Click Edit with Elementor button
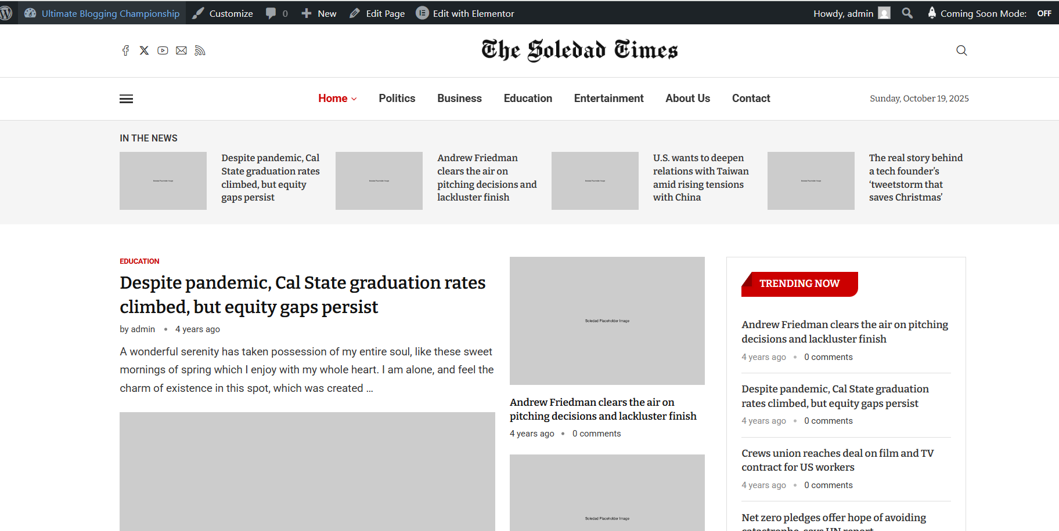 tap(465, 13)
